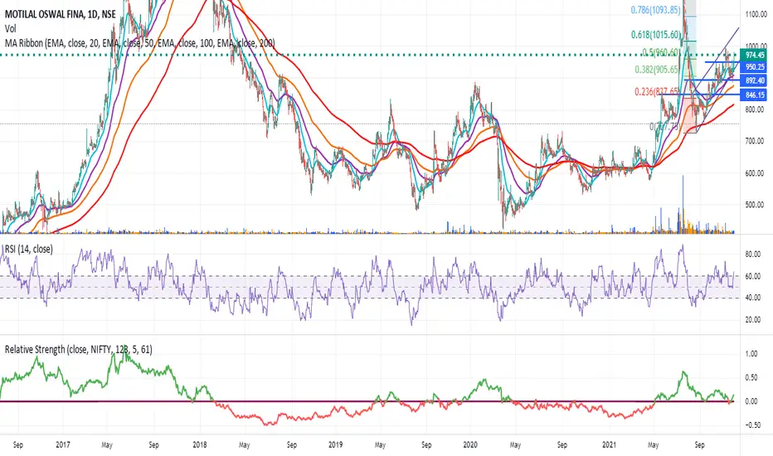The height and width of the screenshot is (456, 773).
Task: Select the 2019 label on time axis
Action: pos(335,444)
